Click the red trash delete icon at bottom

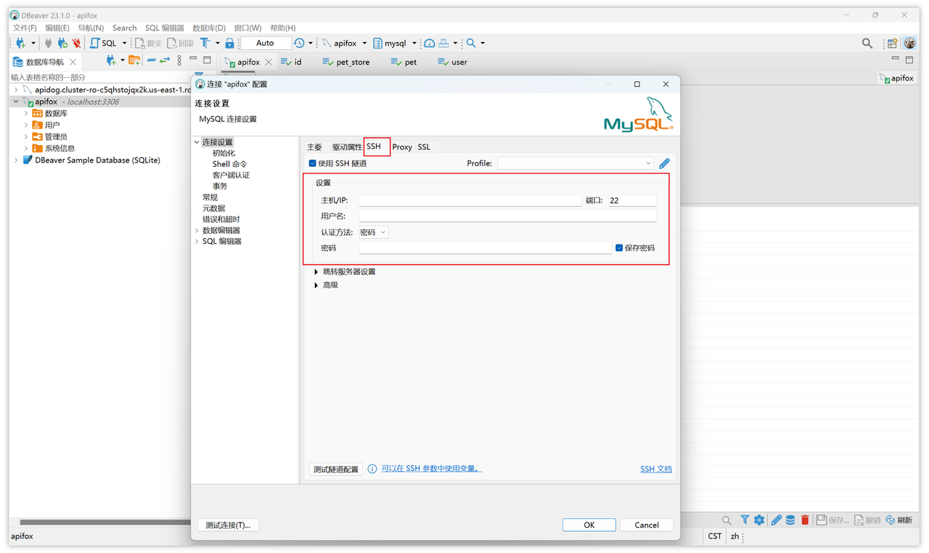(805, 520)
